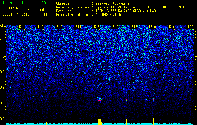The width and height of the screenshot is (197, 125).
Task: Click the kHz axis unit label
Action: click(3, 25)
